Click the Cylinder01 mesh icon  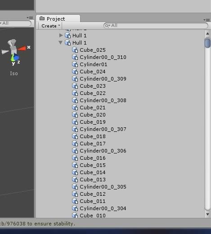75,64
